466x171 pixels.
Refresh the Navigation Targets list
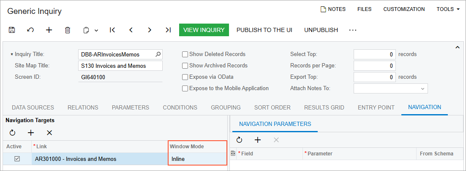[x=12, y=133]
